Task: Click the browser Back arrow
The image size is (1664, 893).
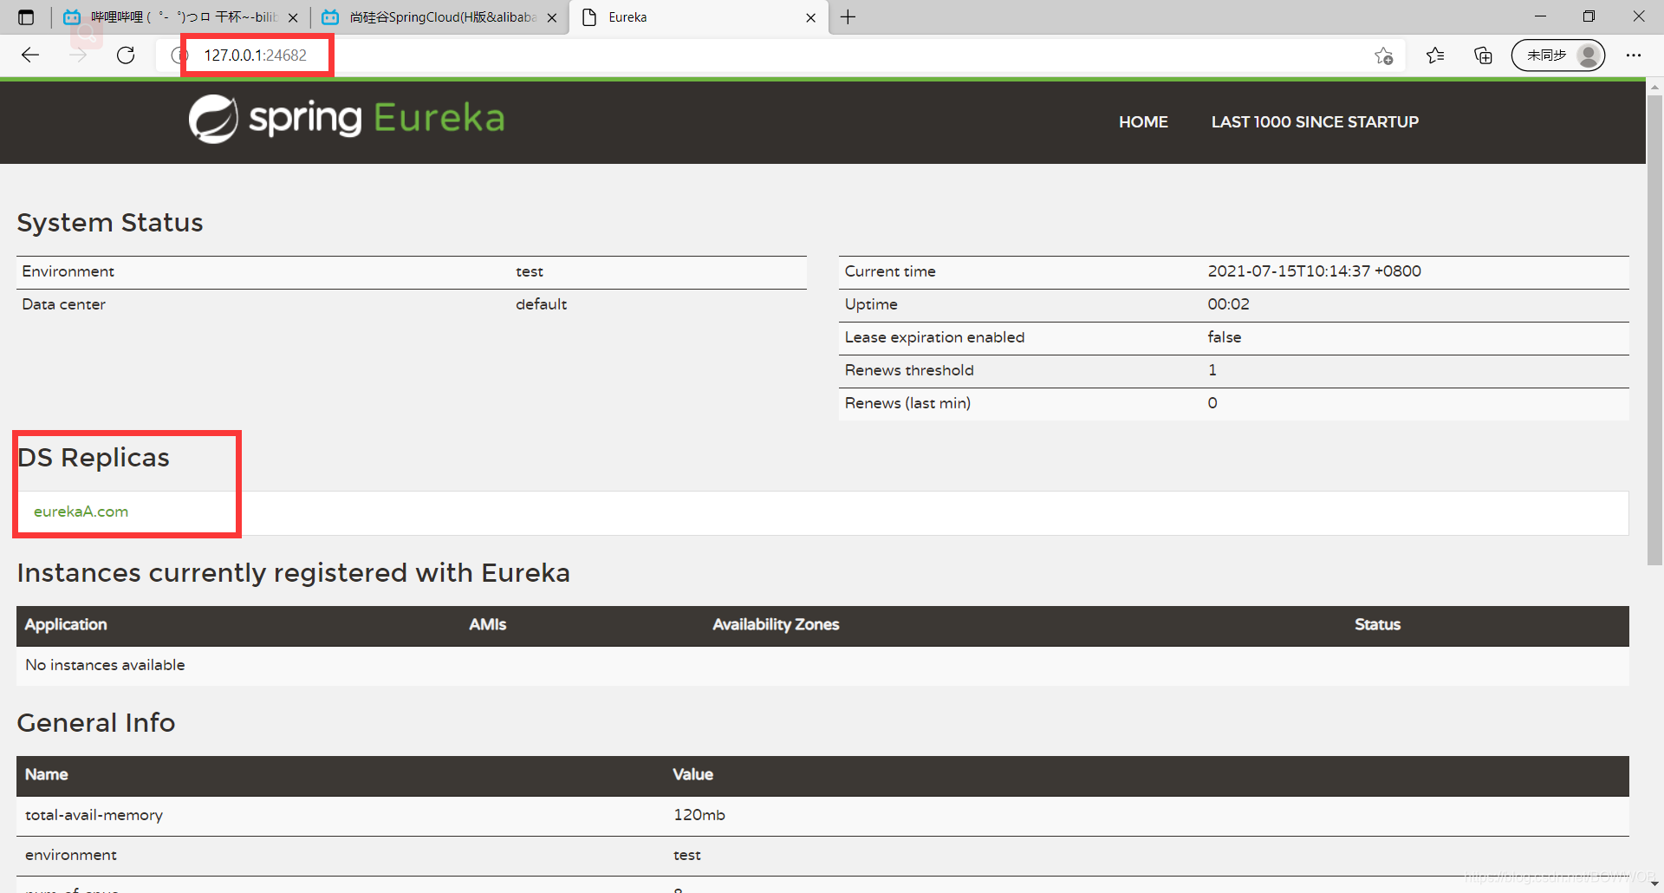Action: pyautogui.click(x=30, y=55)
